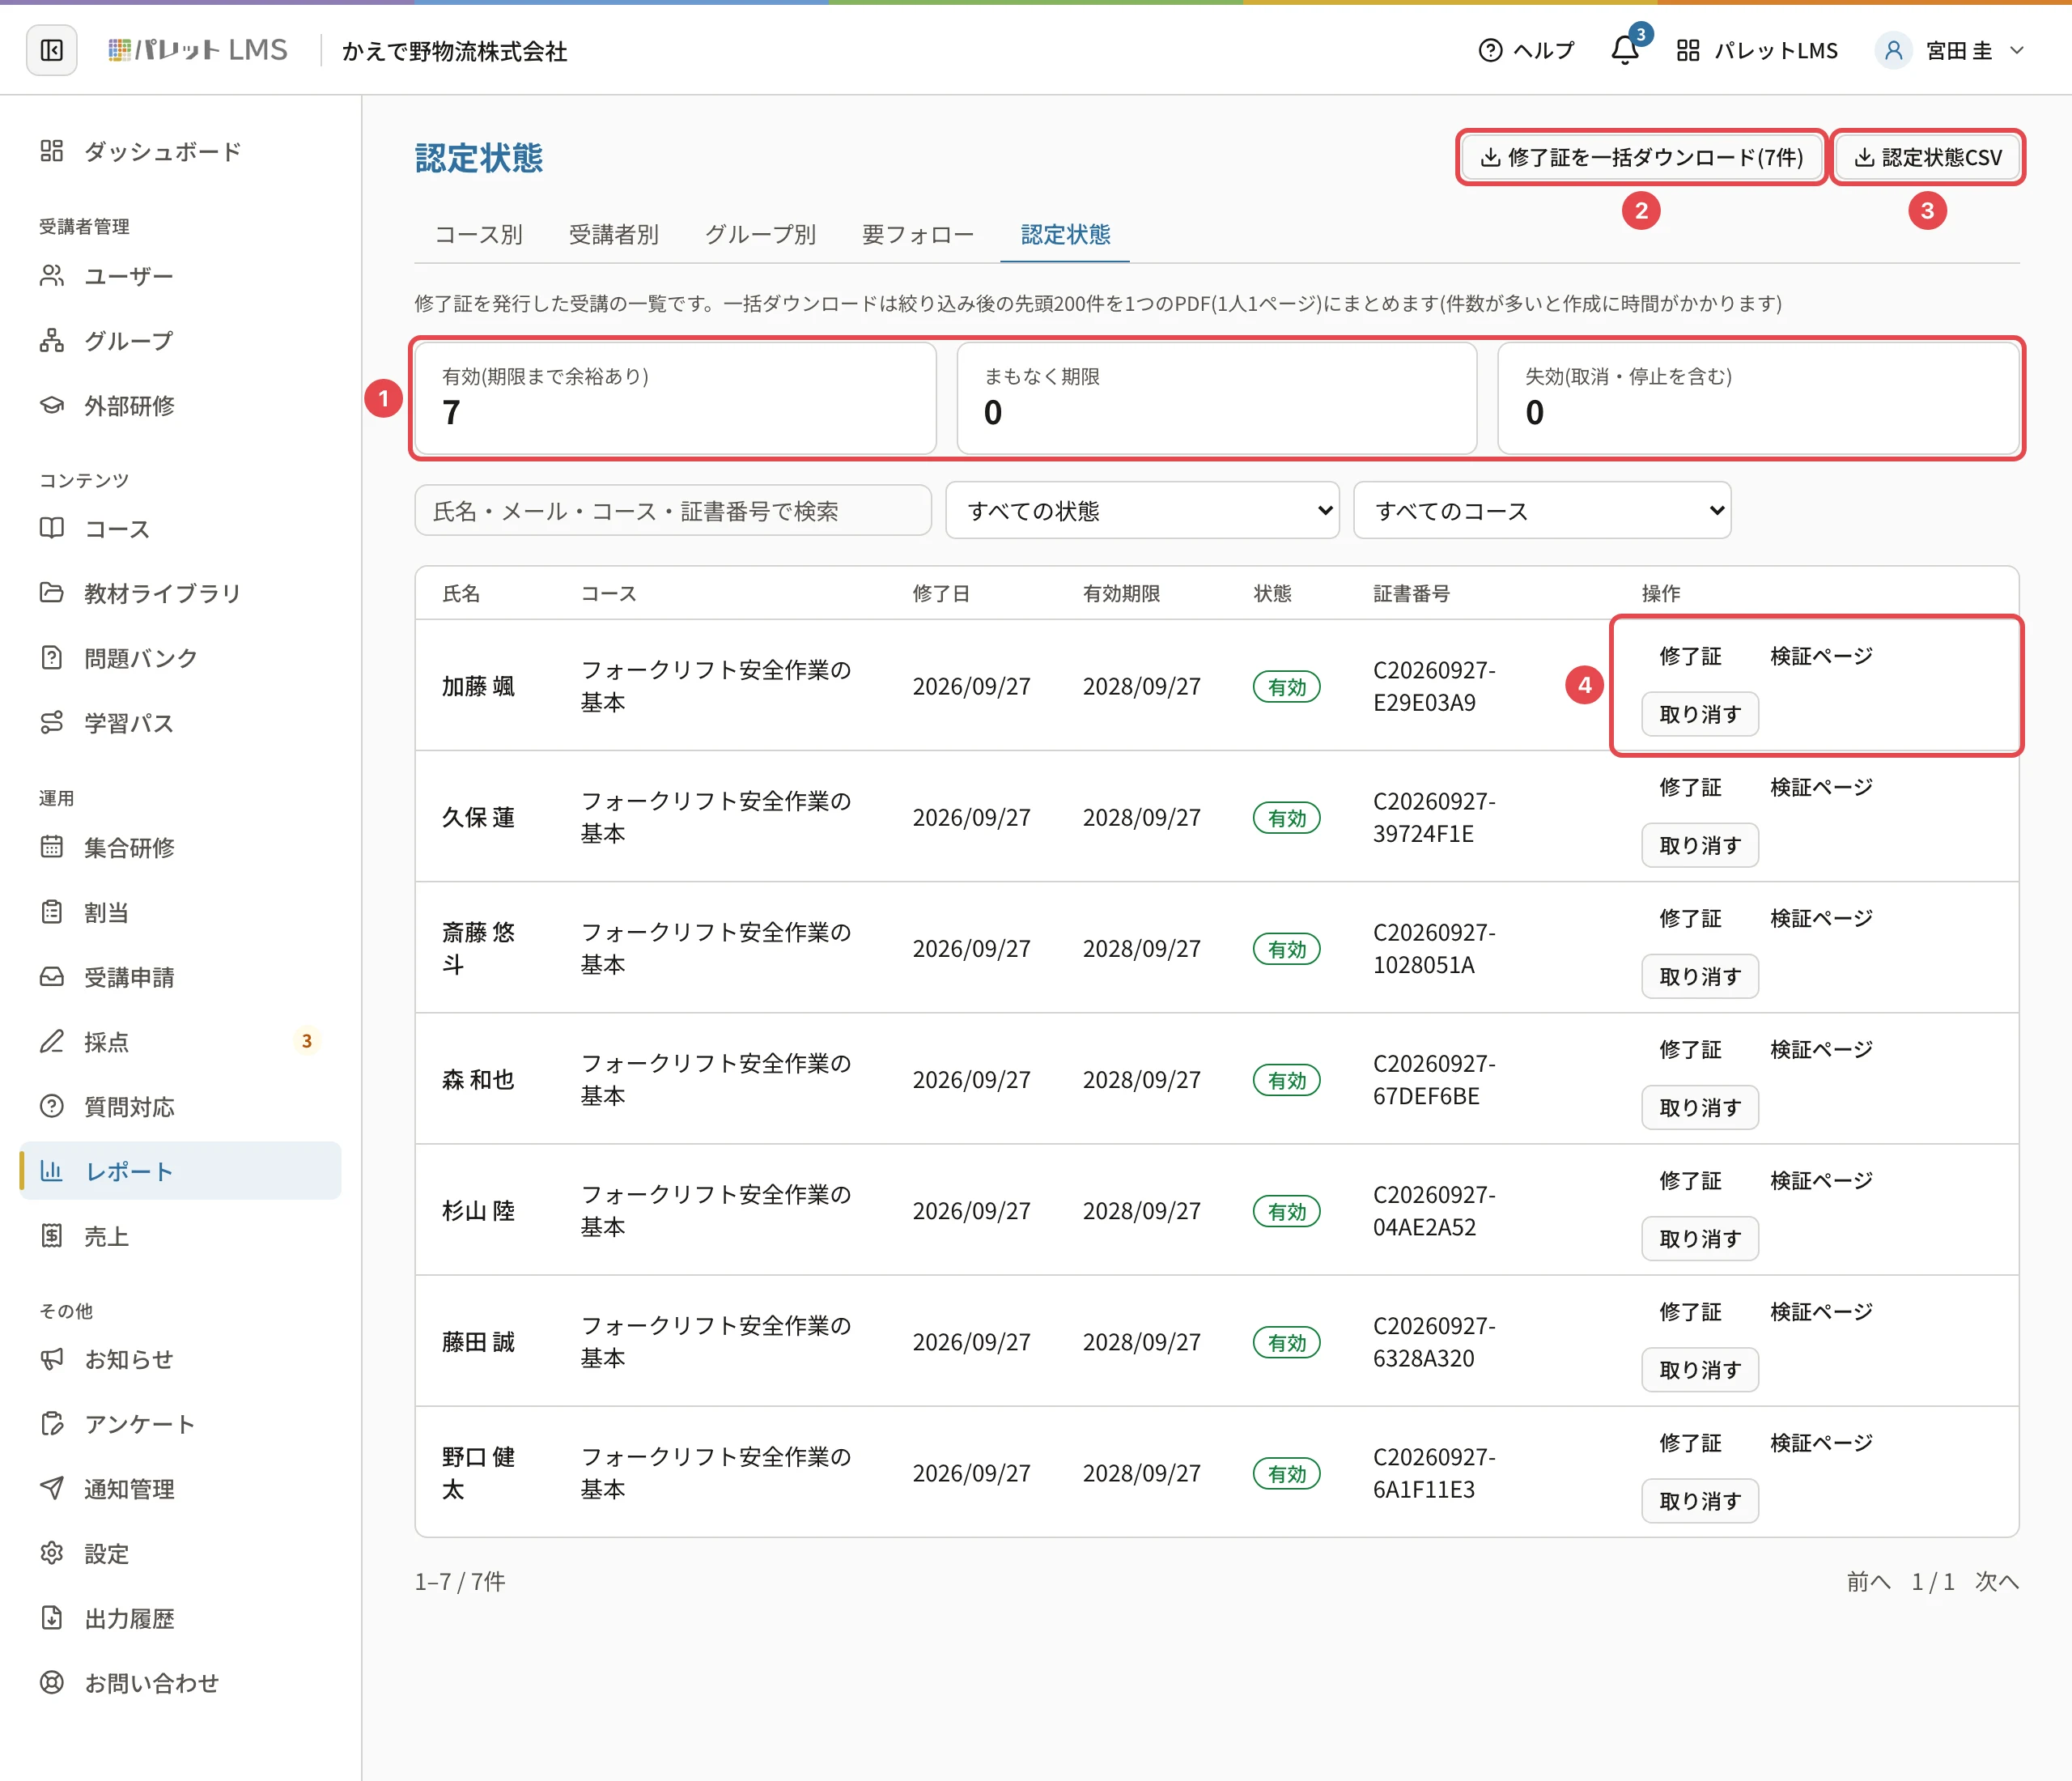This screenshot has height=1781, width=2072.
Task: Go to ユーザー in the sidebar
Action: pyautogui.click(x=180, y=276)
